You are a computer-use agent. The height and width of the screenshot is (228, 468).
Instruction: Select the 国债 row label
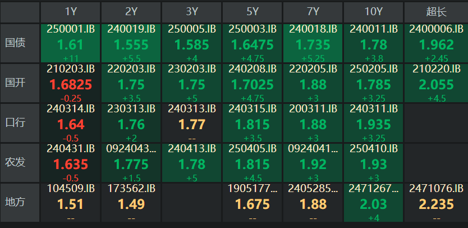(x=20, y=43)
